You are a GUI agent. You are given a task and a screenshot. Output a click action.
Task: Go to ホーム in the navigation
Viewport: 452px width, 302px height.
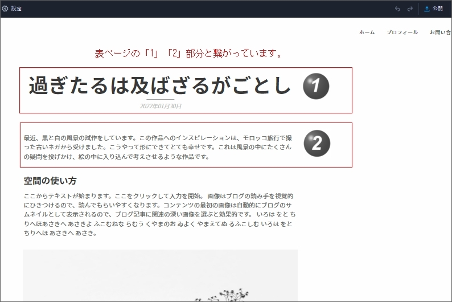[x=367, y=32]
